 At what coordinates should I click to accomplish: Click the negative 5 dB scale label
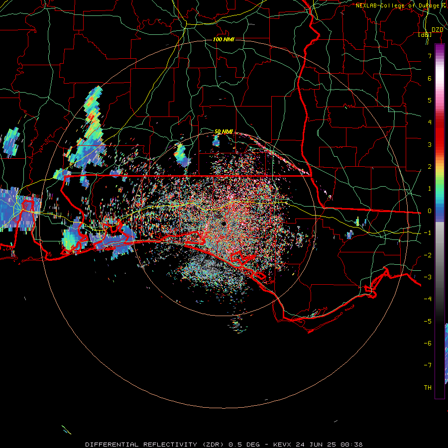pos(428,322)
